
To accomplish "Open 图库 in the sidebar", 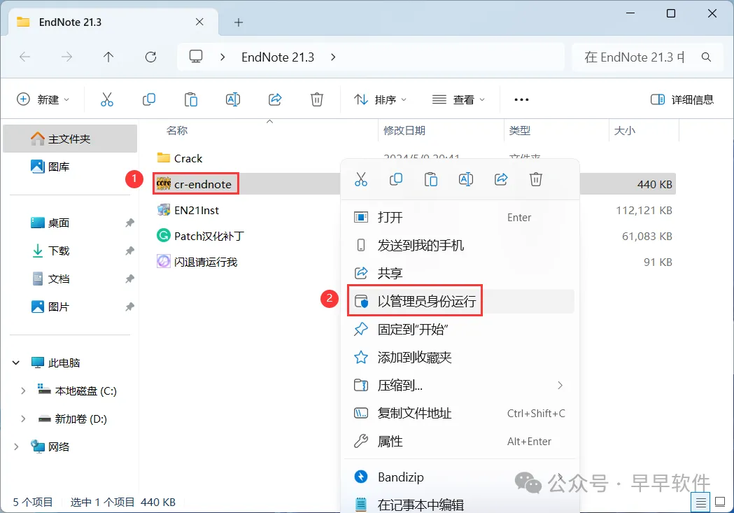I will pos(70,167).
